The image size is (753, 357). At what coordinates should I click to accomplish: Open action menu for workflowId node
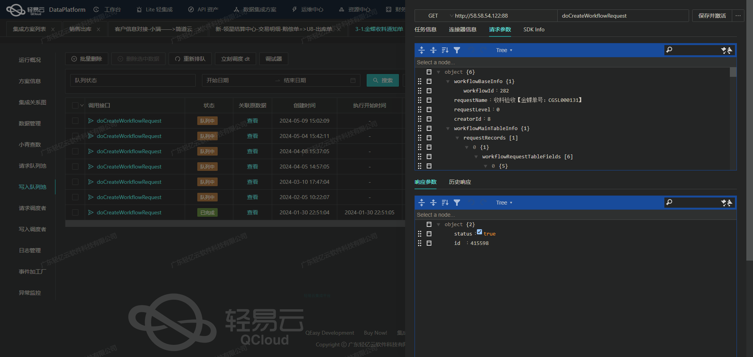429,91
